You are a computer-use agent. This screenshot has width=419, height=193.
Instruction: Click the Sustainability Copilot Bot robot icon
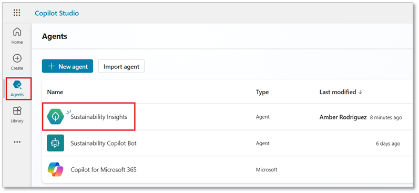(x=55, y=143)
